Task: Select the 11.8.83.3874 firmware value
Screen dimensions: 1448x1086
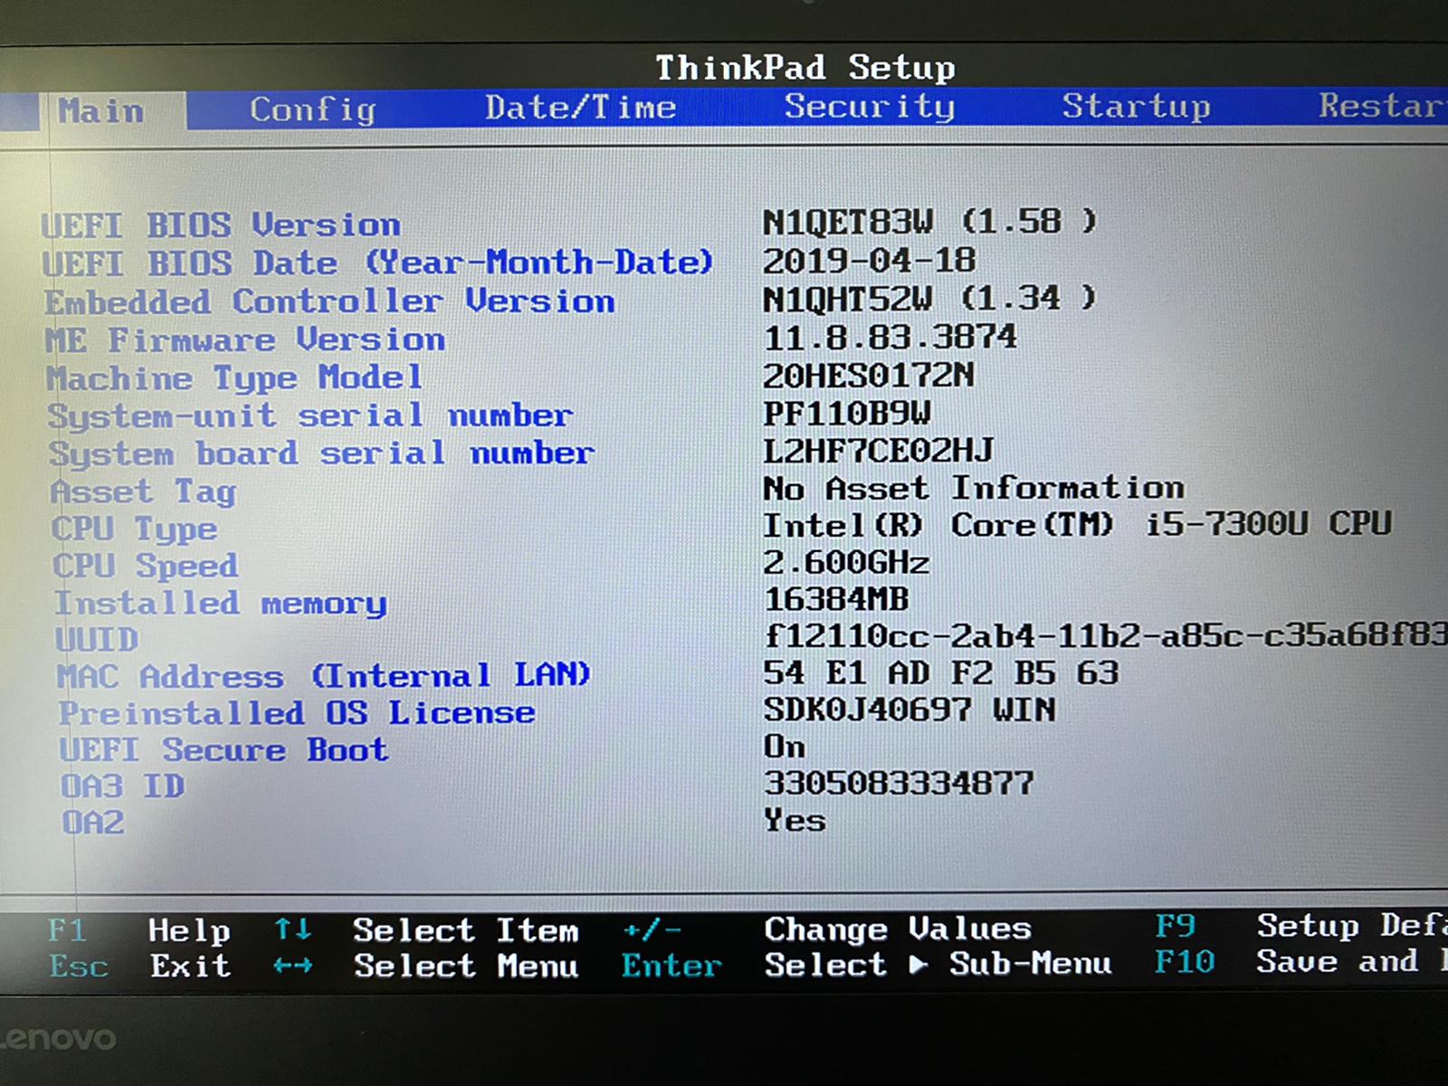Action: coord(890,338)
